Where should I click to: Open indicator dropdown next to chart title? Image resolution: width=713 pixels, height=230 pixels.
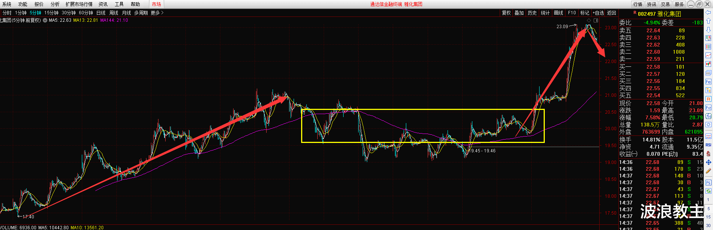pyautogui.click(x=45, y=20)
